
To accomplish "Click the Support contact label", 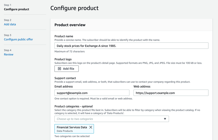I will point(65,78).
